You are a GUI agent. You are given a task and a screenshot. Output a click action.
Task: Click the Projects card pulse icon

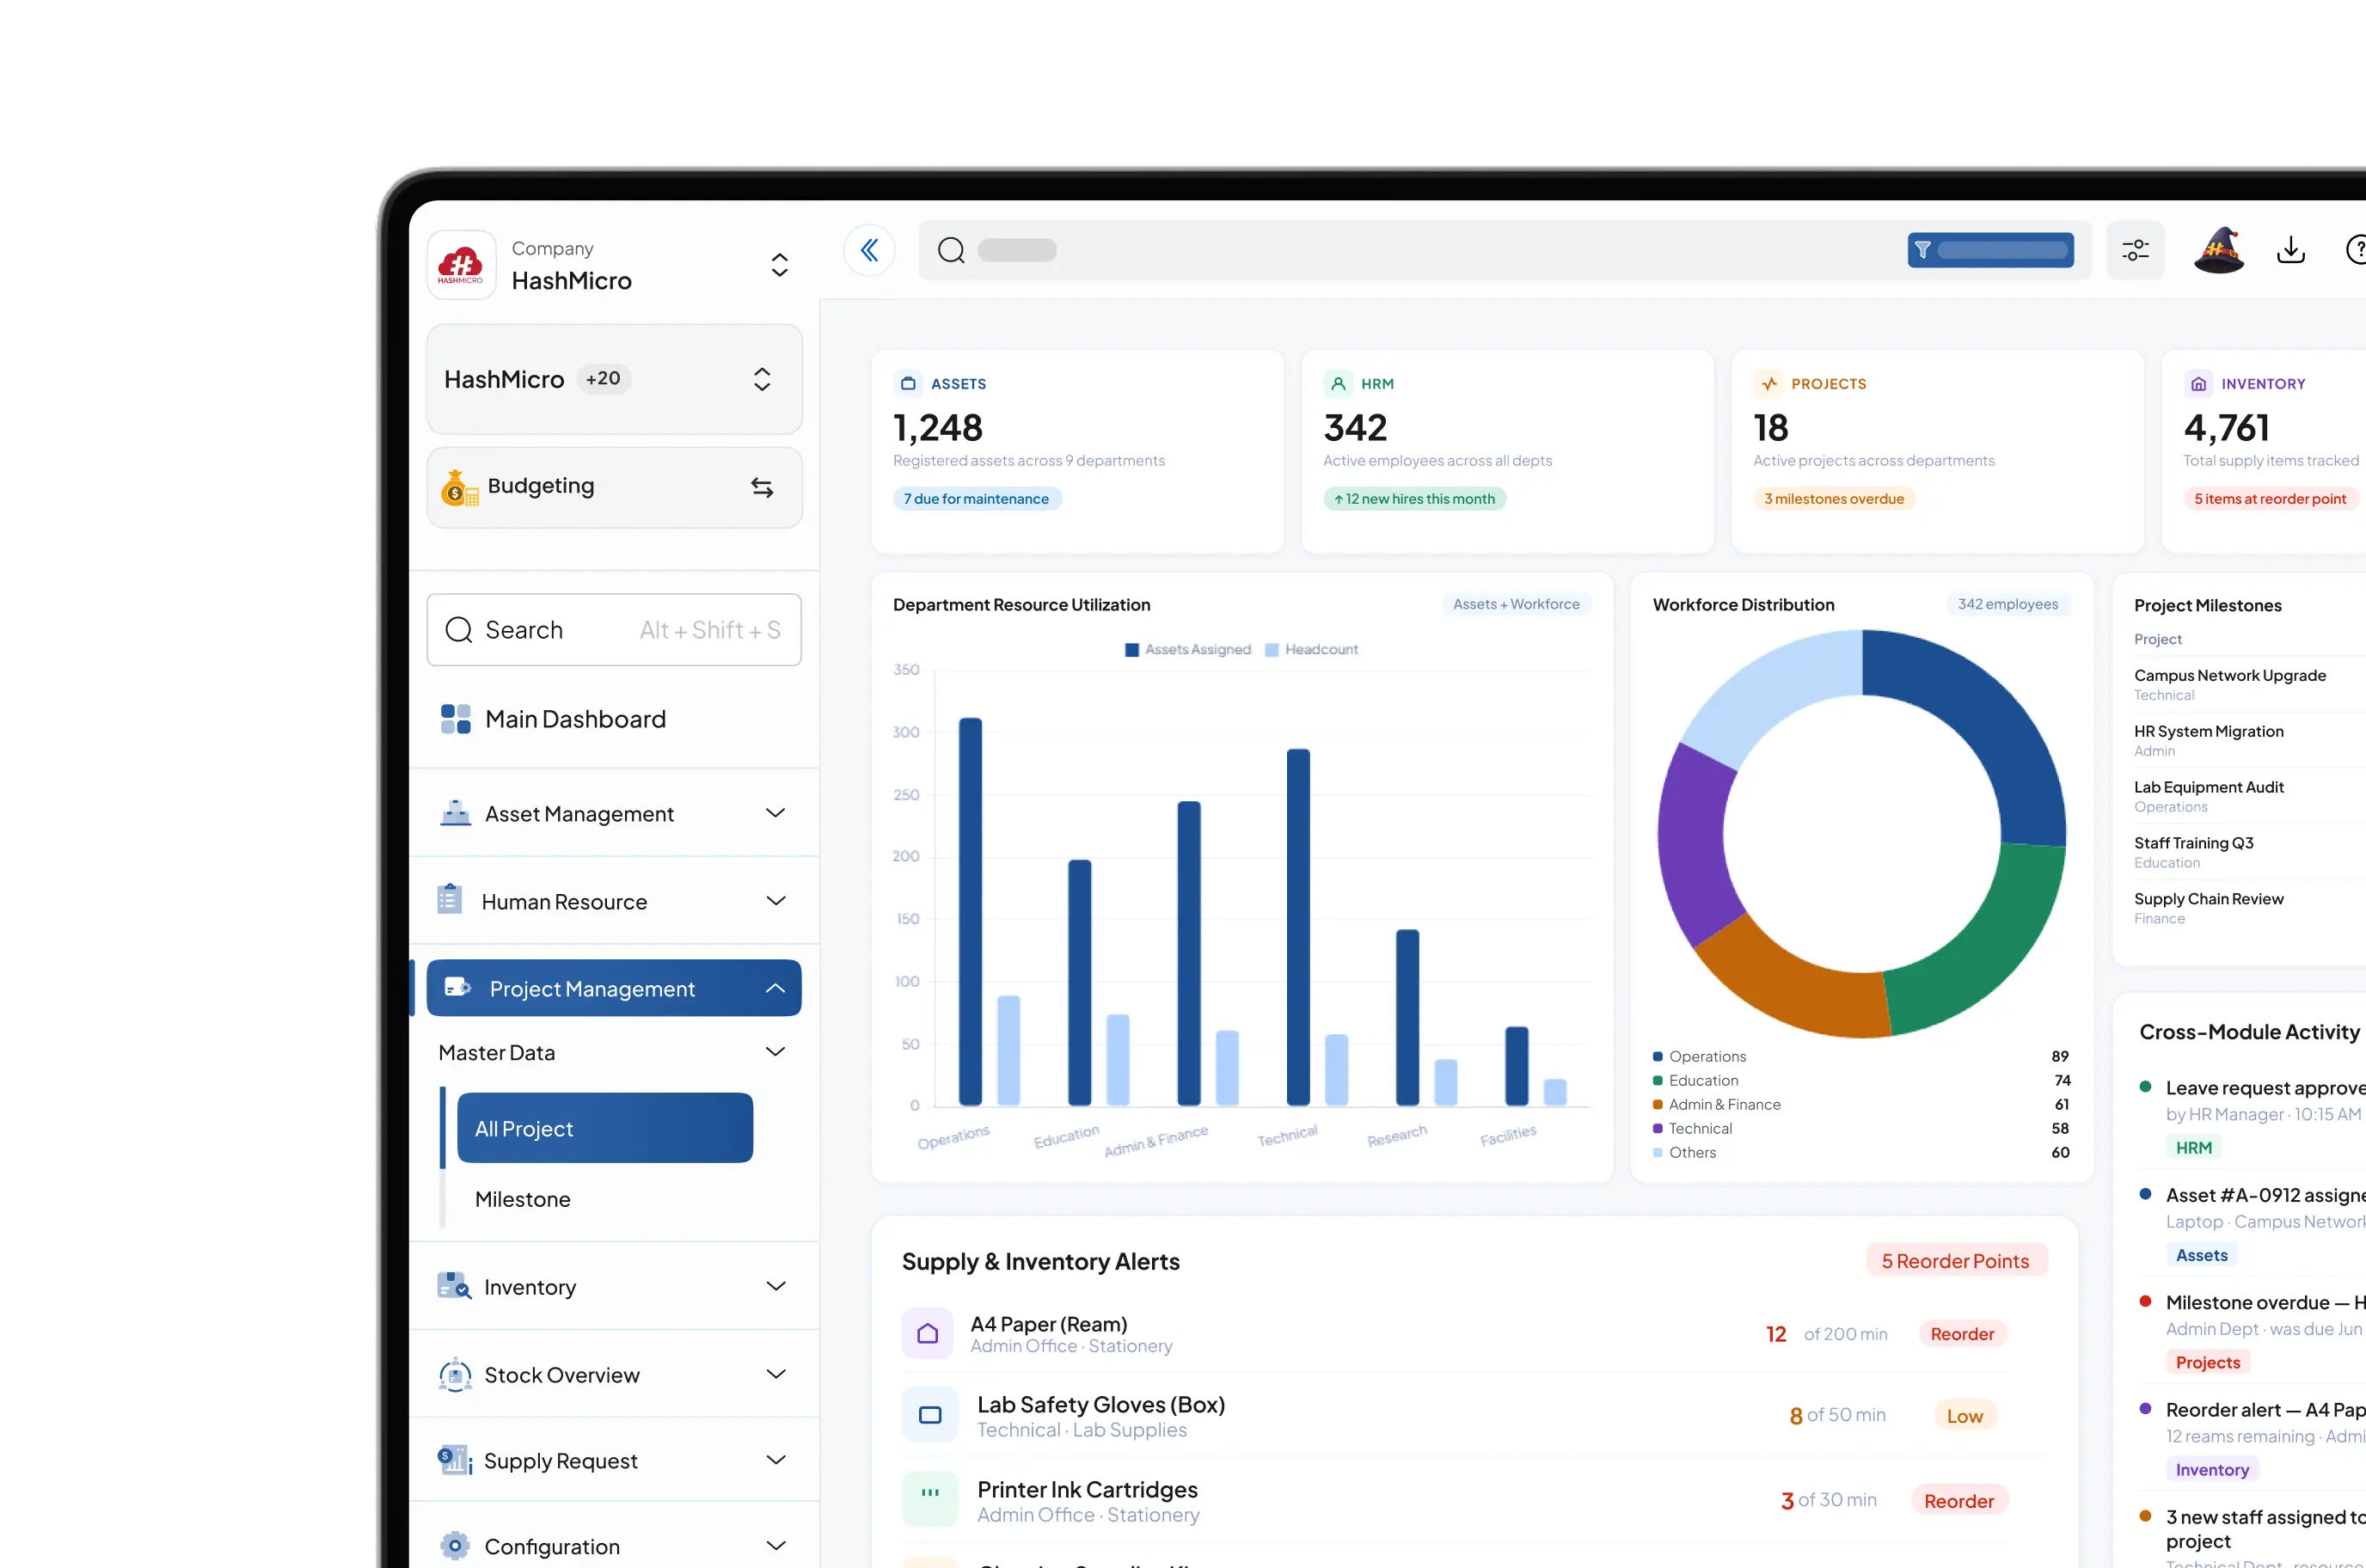coord(1768,383)
